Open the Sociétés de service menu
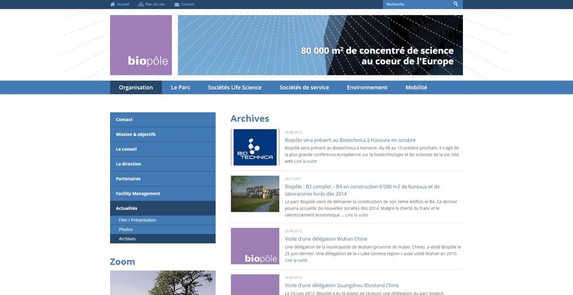This screenshot has width=573, height=295. pyautogui.click(x=304, y=87)
